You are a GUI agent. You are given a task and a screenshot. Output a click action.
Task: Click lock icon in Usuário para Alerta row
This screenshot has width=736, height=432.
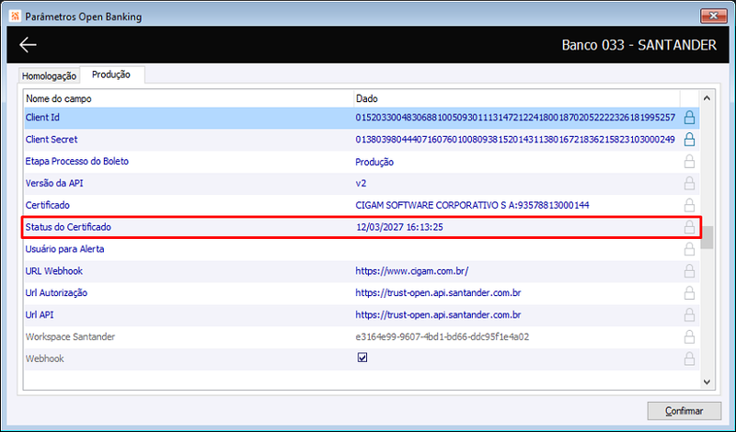689,249
